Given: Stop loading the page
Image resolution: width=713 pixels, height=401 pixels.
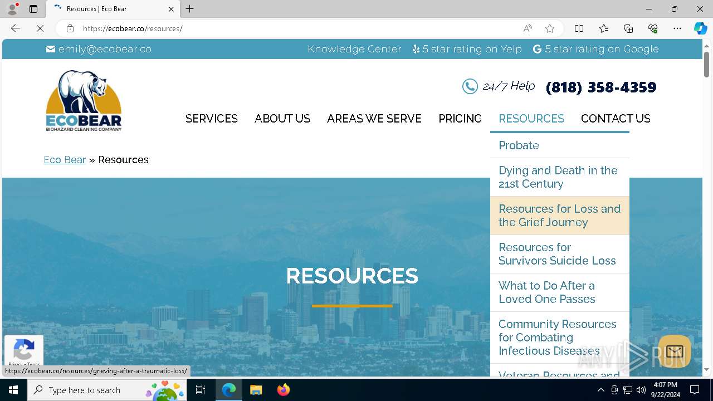Looking at the screenshot, I should pos(40,28).
